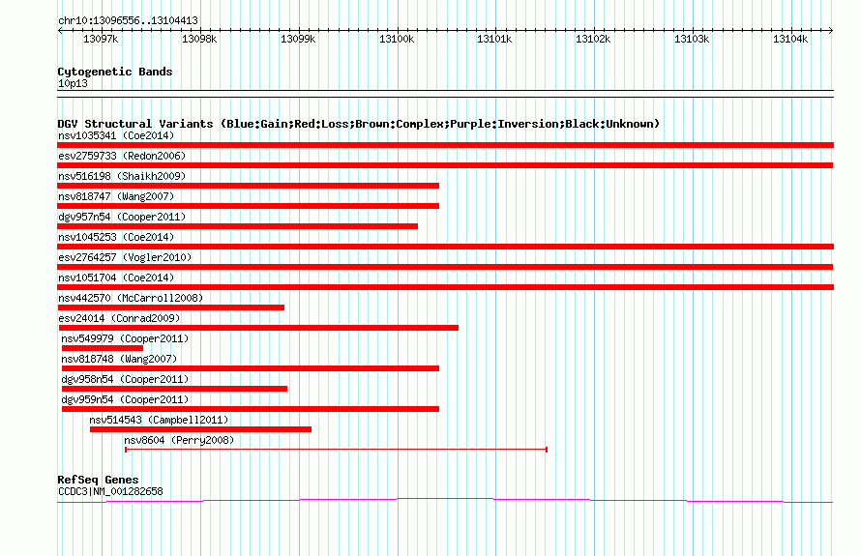
Task: Click dgv958n54 (Cooper2011) variant label
Action: (125, 379)
